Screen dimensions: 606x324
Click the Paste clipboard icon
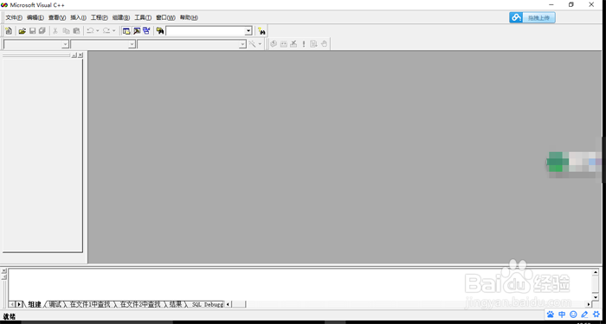[76, 31]
